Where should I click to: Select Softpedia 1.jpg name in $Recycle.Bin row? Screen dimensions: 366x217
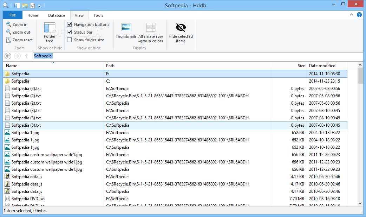click(25, 140)
